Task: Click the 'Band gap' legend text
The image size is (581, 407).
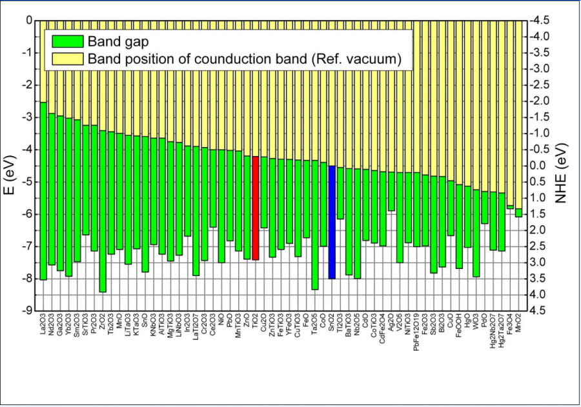Action: (118, 41)
